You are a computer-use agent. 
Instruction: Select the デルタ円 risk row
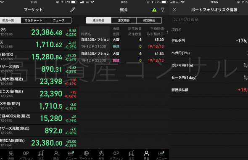pos(208,40)
